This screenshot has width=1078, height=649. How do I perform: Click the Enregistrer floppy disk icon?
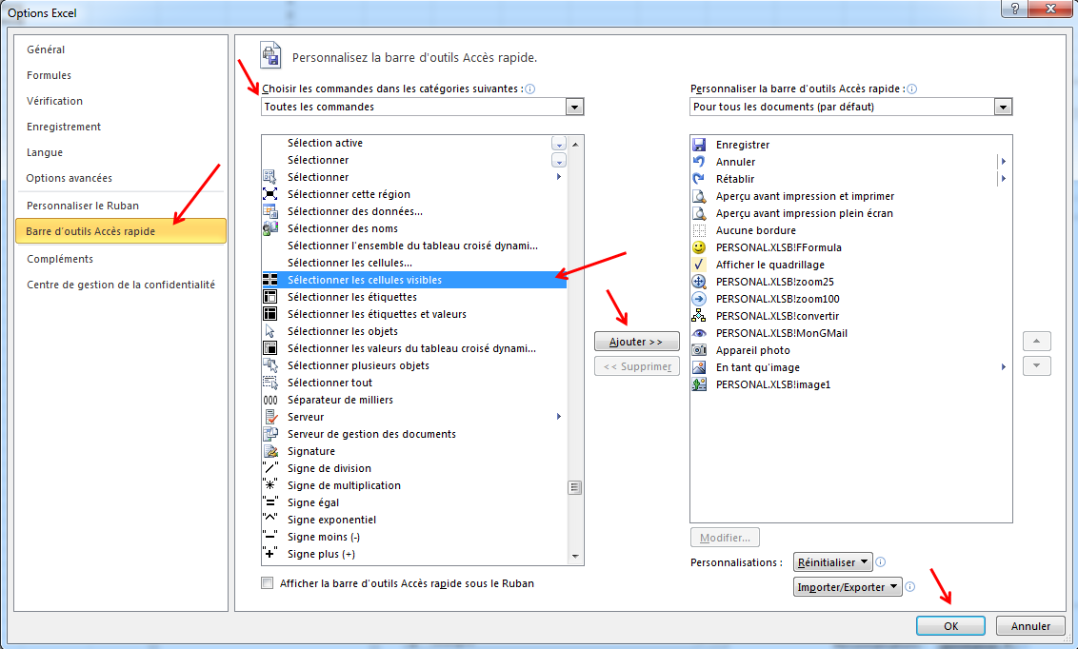[x=699, y=145]
